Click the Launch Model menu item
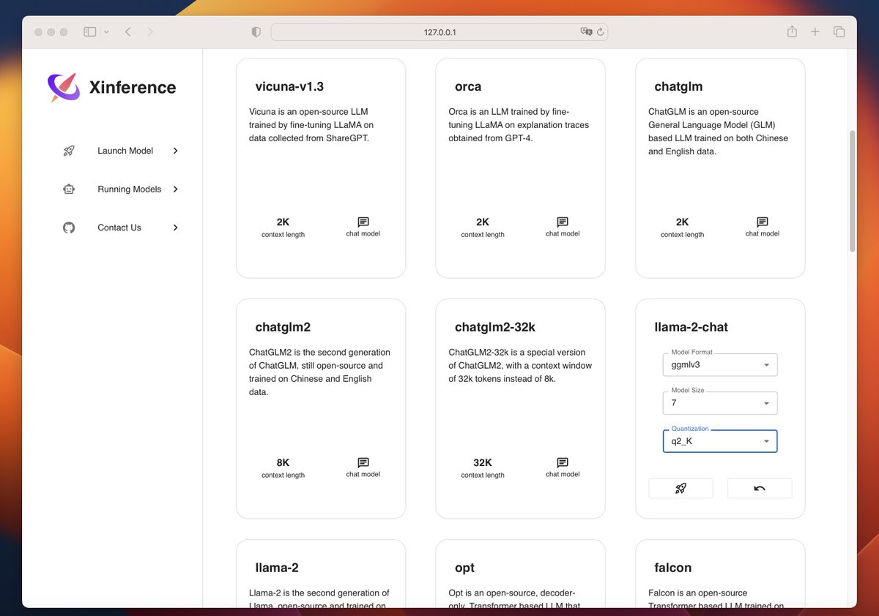The height and width of the screenshot is (616, 879). 125,151
